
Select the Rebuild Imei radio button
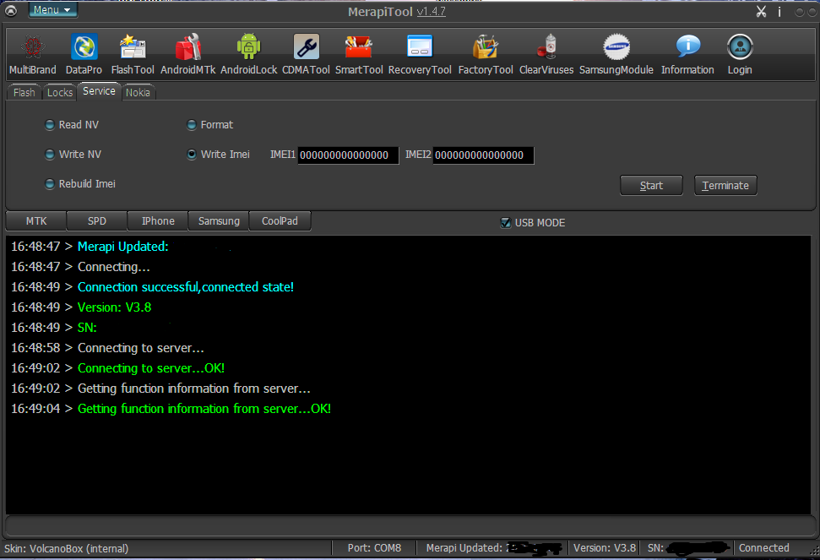[x=50, y=184]
